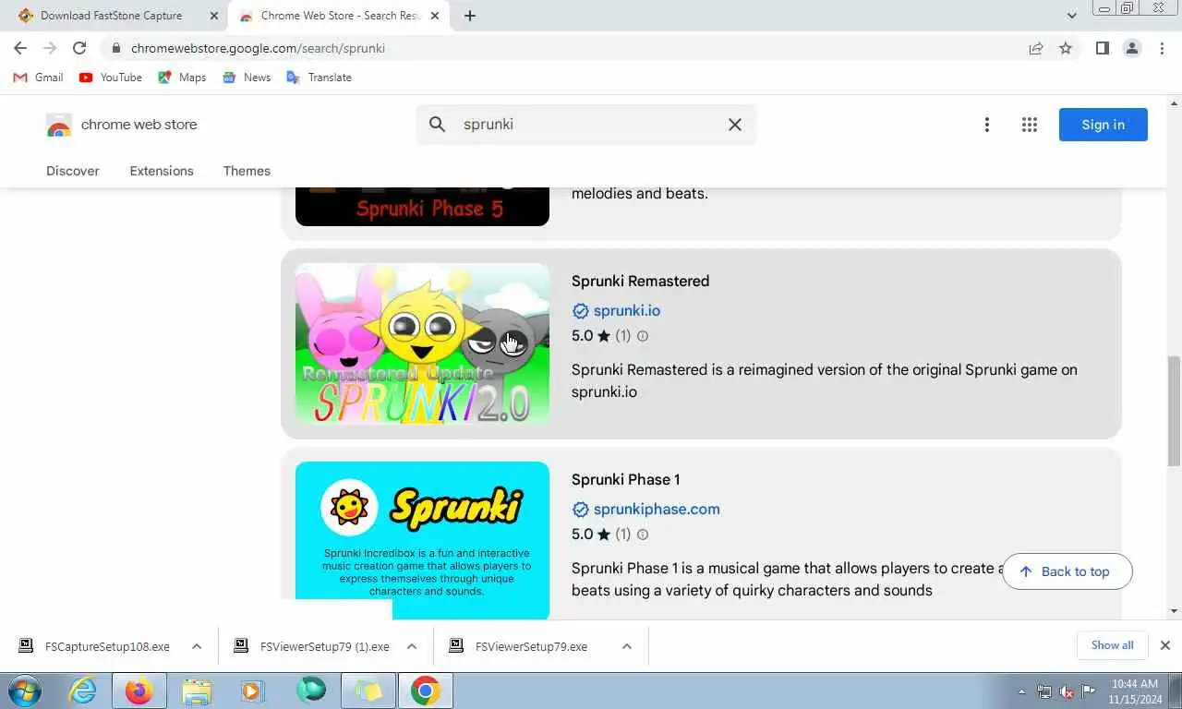
Task: Open Windows Media Player from taskbar
Action: 252,691
